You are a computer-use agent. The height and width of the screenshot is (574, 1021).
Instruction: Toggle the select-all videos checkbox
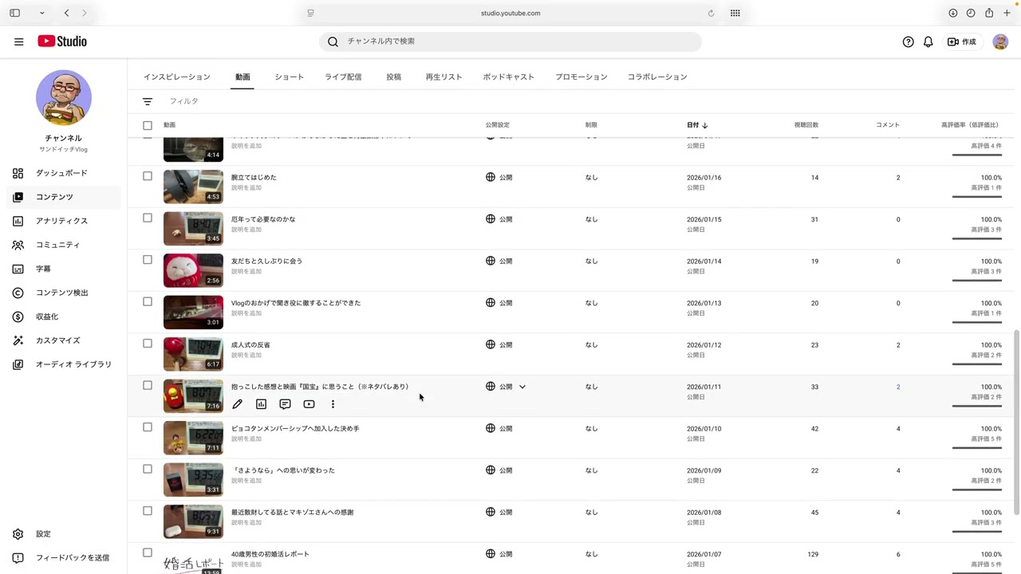[x=148, y=125]
